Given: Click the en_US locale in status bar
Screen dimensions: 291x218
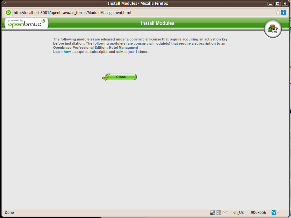Looking at the screenshot, I should (x=238, y=213).
